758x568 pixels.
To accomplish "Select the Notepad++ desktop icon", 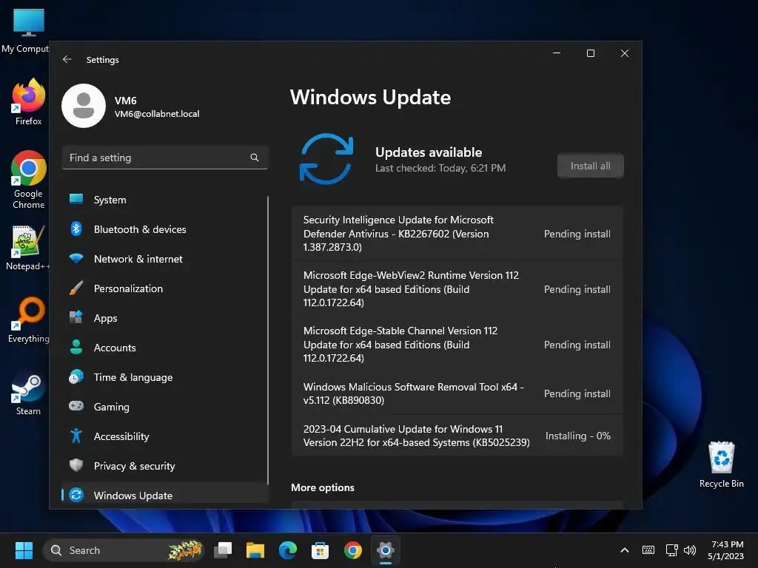I will pyautogui.click(x=28, y=248).
